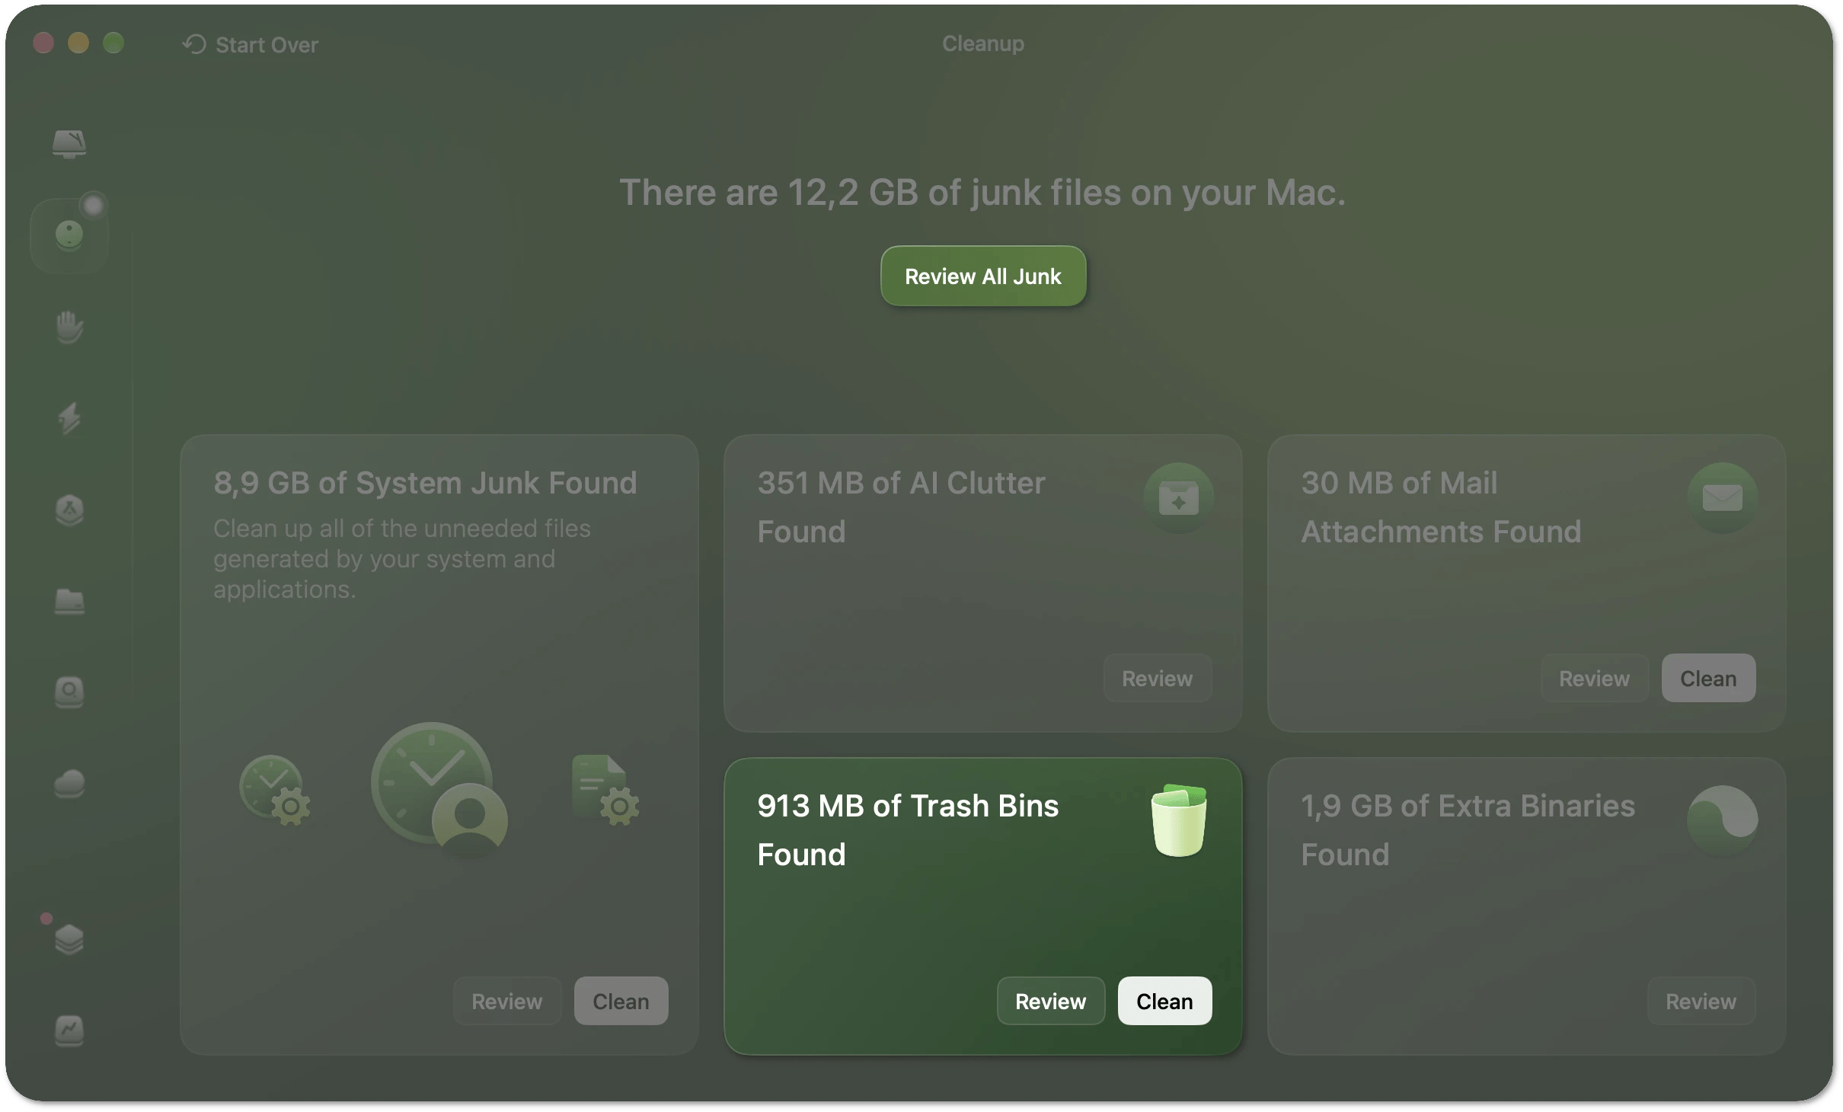Screen dimensions: 1843x1112
Task: Click '351 MB of AI Clutter Found' title
Action: click(x=901, y=506)
